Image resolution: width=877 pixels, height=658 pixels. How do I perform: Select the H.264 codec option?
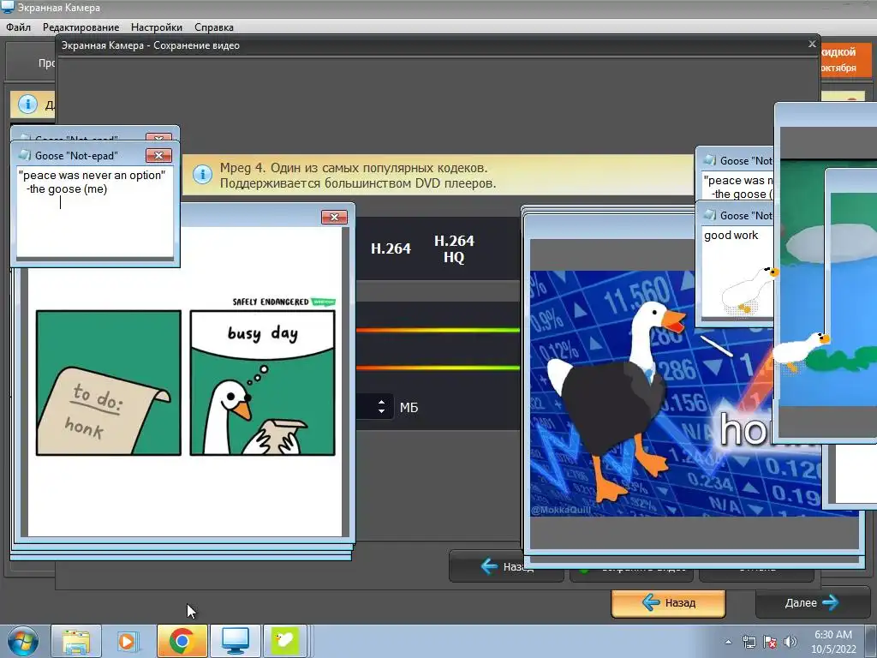tap(391, 248)
